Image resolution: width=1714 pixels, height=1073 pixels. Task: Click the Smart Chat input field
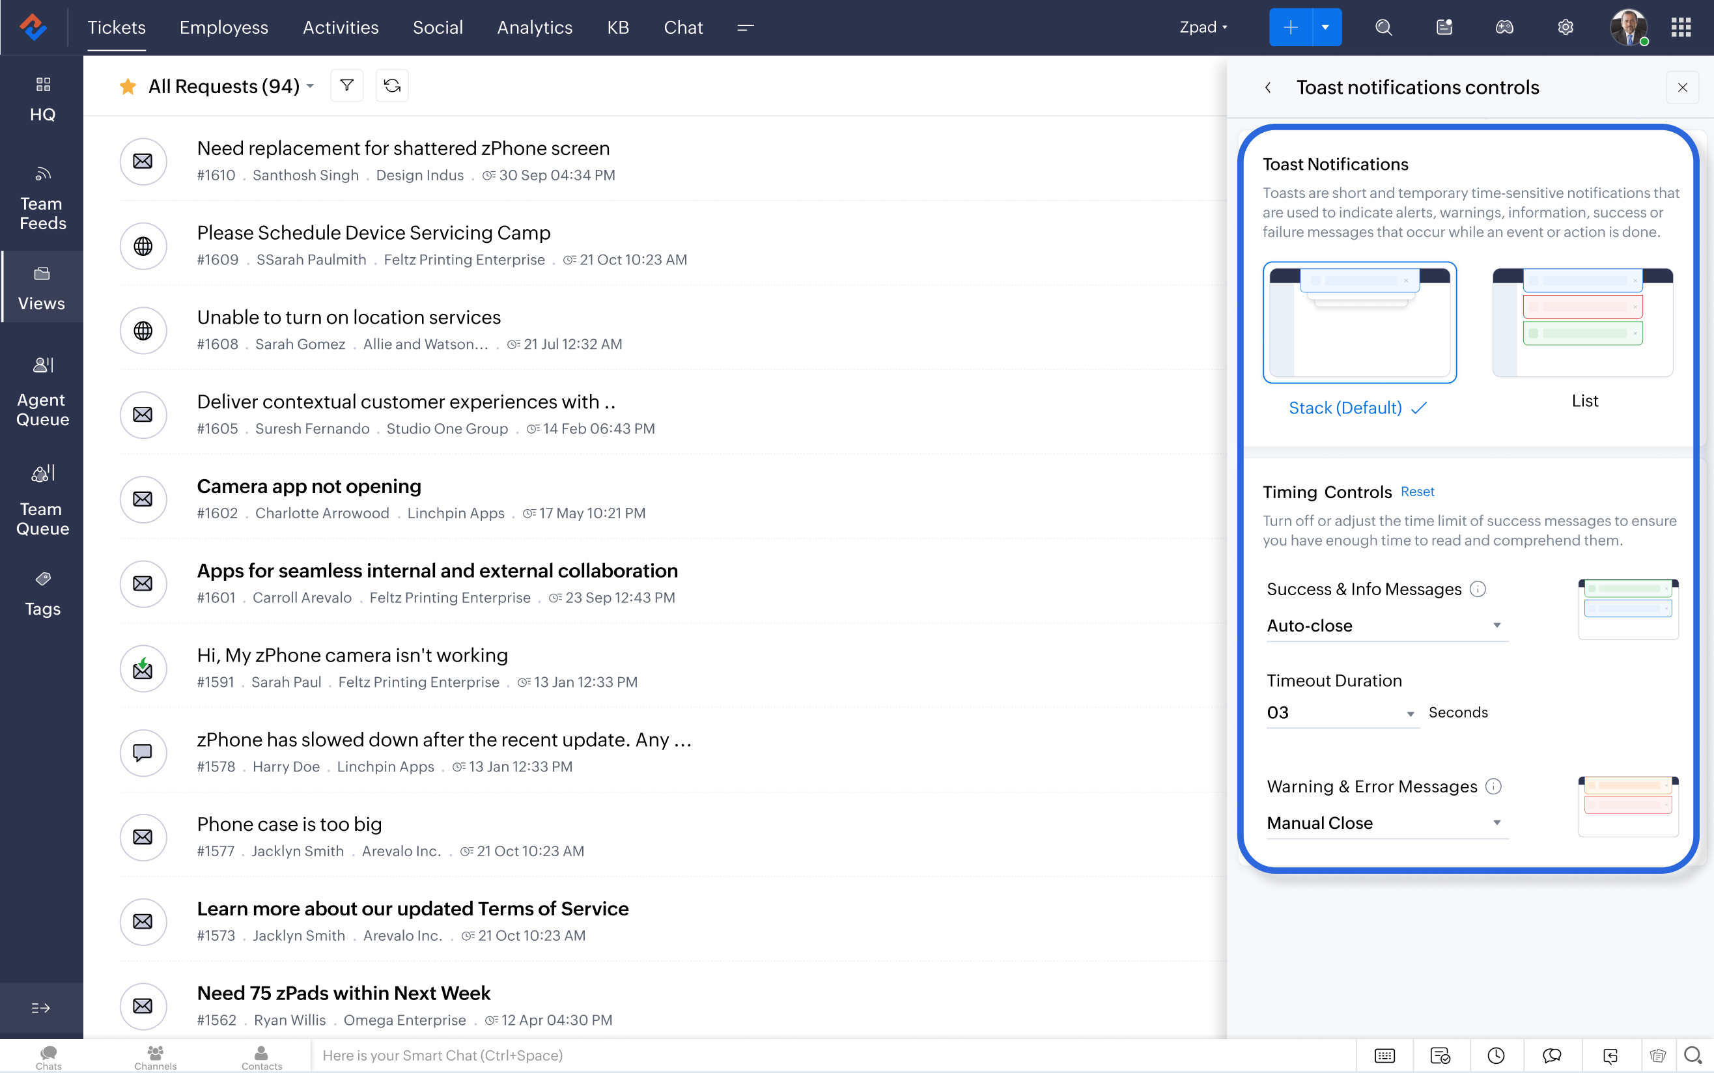[830, 1055]
